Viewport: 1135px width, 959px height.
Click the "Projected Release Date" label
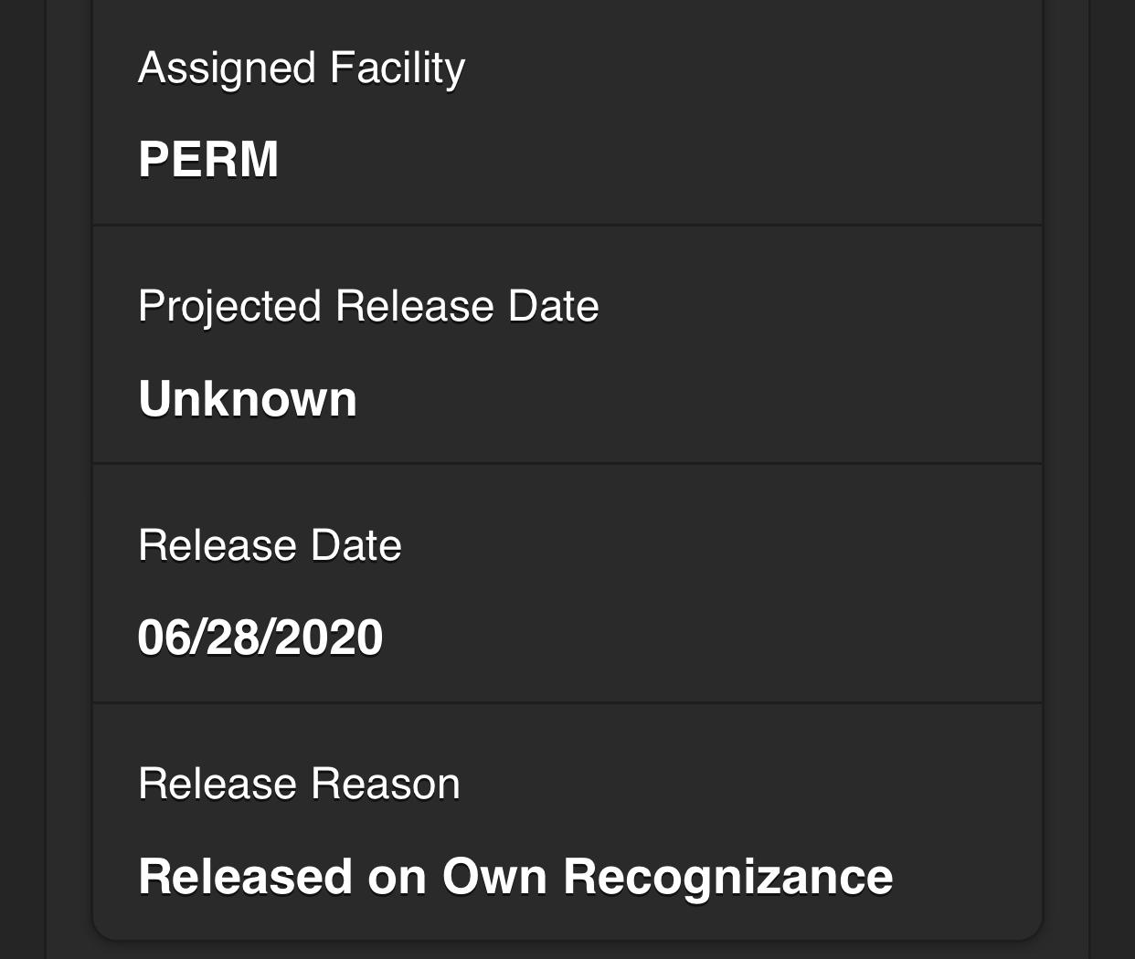(368, 306)
